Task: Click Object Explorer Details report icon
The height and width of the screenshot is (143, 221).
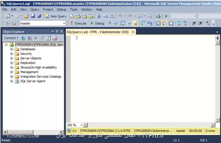Action: click(x=55, y=38)
